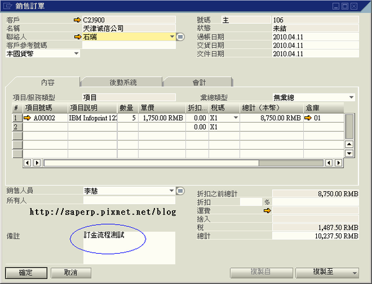The image size is (372, 284).
Task: Click left arrow at table's bottom-left
Action: coord(27,163)
